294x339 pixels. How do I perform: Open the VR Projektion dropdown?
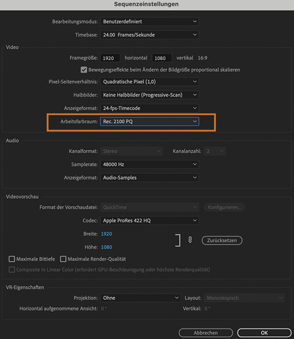140,298
